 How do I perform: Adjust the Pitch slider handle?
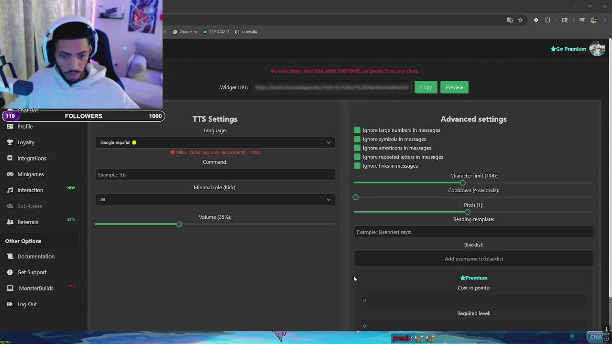tap(467, 212)
